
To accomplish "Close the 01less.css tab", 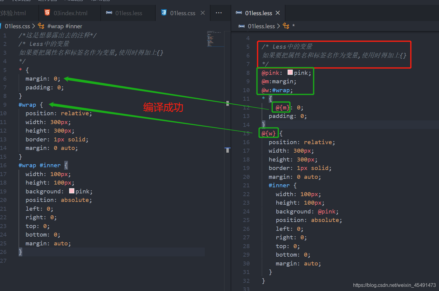I will [x=203, y=13].
